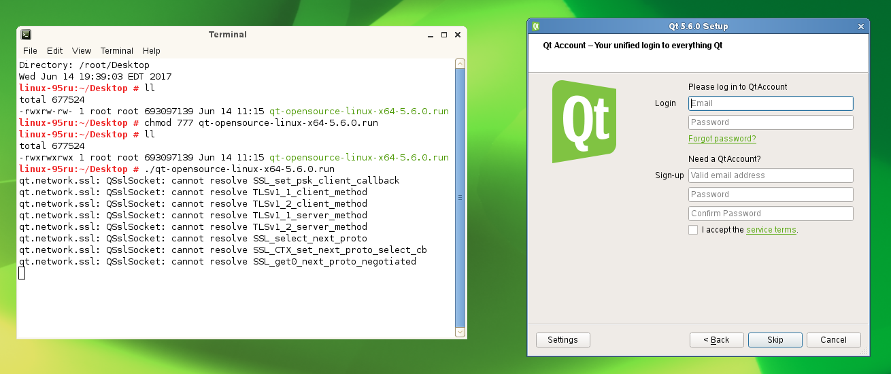Click the 'Need a QtAccount?' text
Screen dimensions: 891x374
coord(724,159)
